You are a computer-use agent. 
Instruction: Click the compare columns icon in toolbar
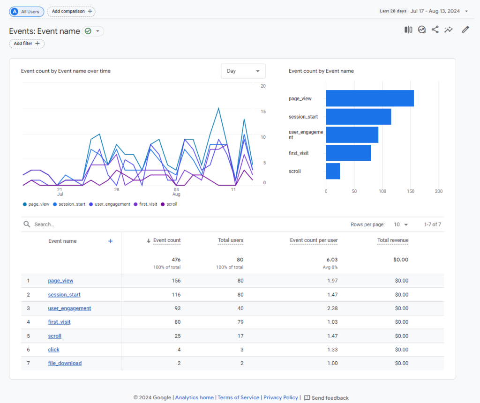(408, 30)
